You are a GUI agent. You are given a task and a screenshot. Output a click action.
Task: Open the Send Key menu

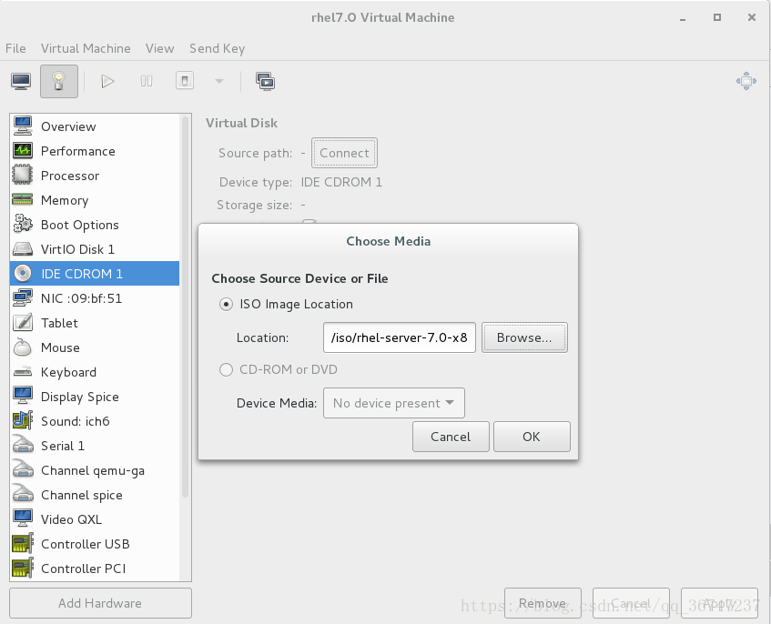click(x=217, y=48)
